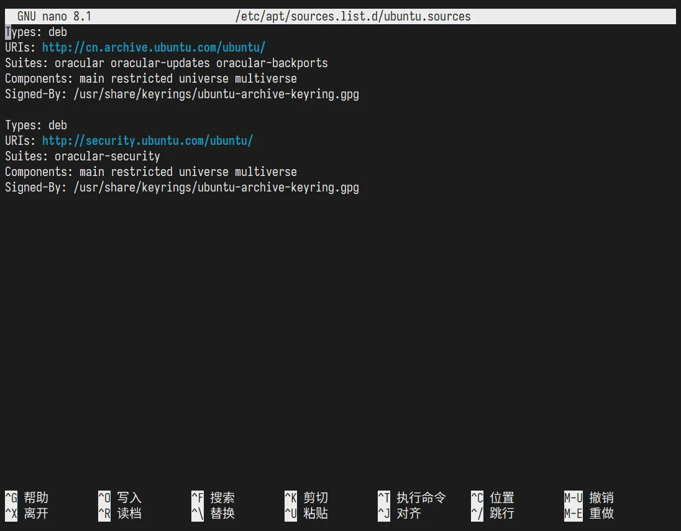This screenshot has height=531, width=681.
Task: Click the M-U 撤销 undo shortcut
Action: 589,497
